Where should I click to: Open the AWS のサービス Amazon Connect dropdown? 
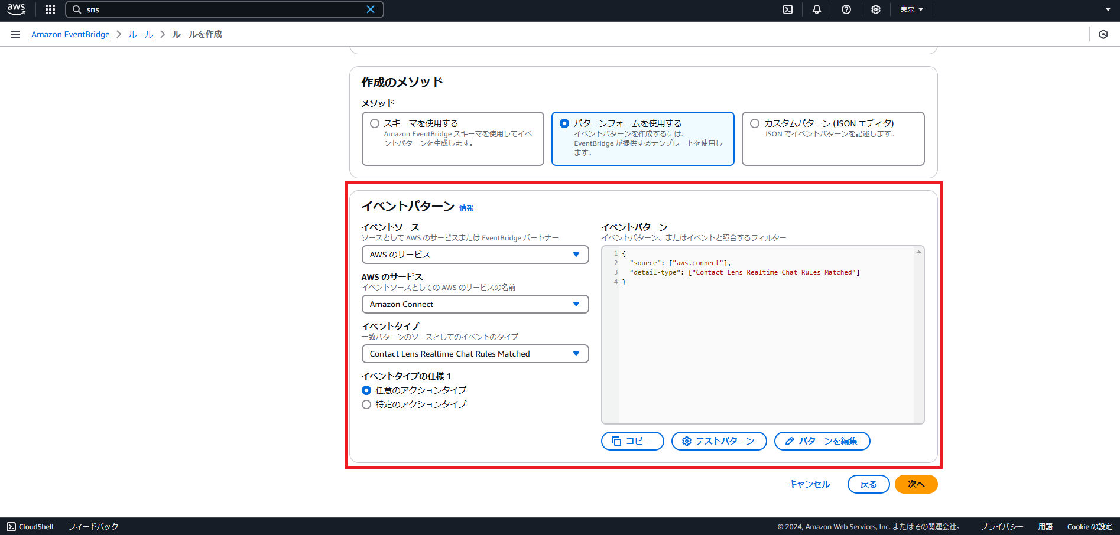[475, 304]
